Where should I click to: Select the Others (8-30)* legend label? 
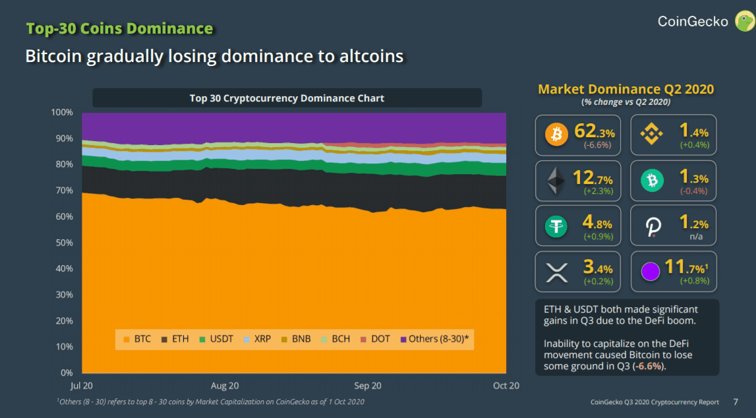pos(439,339)
